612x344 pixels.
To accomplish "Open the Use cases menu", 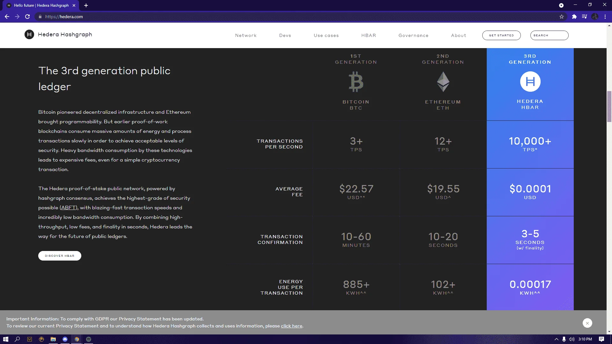I will pyautogui.click(x=326, y=35).
